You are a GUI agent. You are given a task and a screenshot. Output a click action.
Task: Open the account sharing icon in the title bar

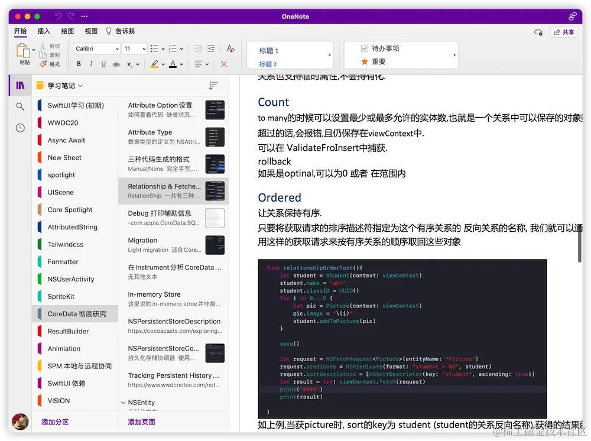pos(572,16)
